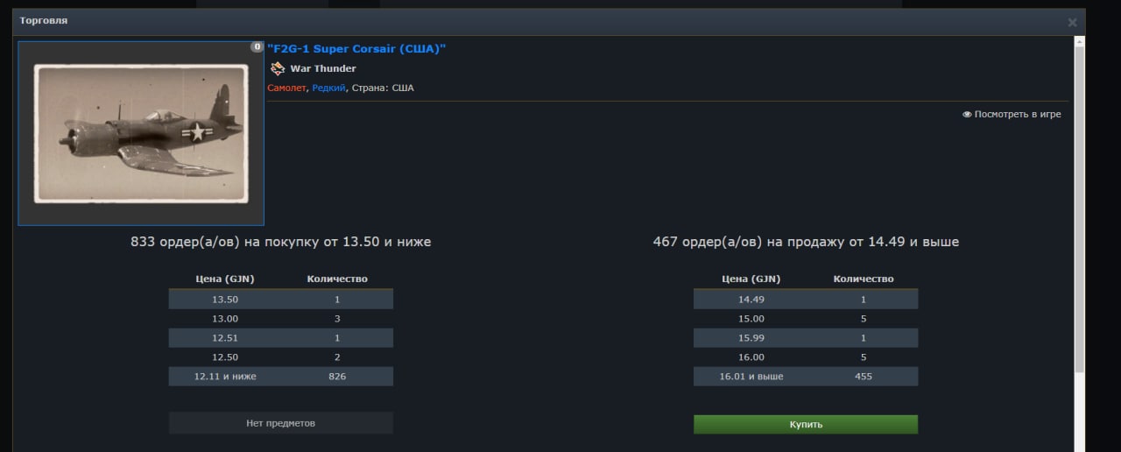Open the F2G-1 Super Corsair (США) title link
Image resolution: width=1121 pixels, height=452 pixels.
(356, 49)
